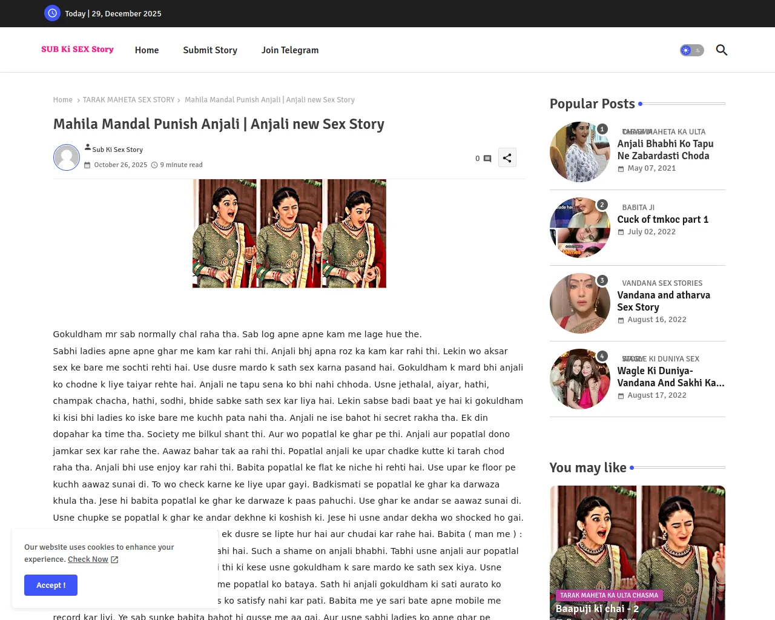Open the article's featured image

pyautogui.click(x=289, y=234)
